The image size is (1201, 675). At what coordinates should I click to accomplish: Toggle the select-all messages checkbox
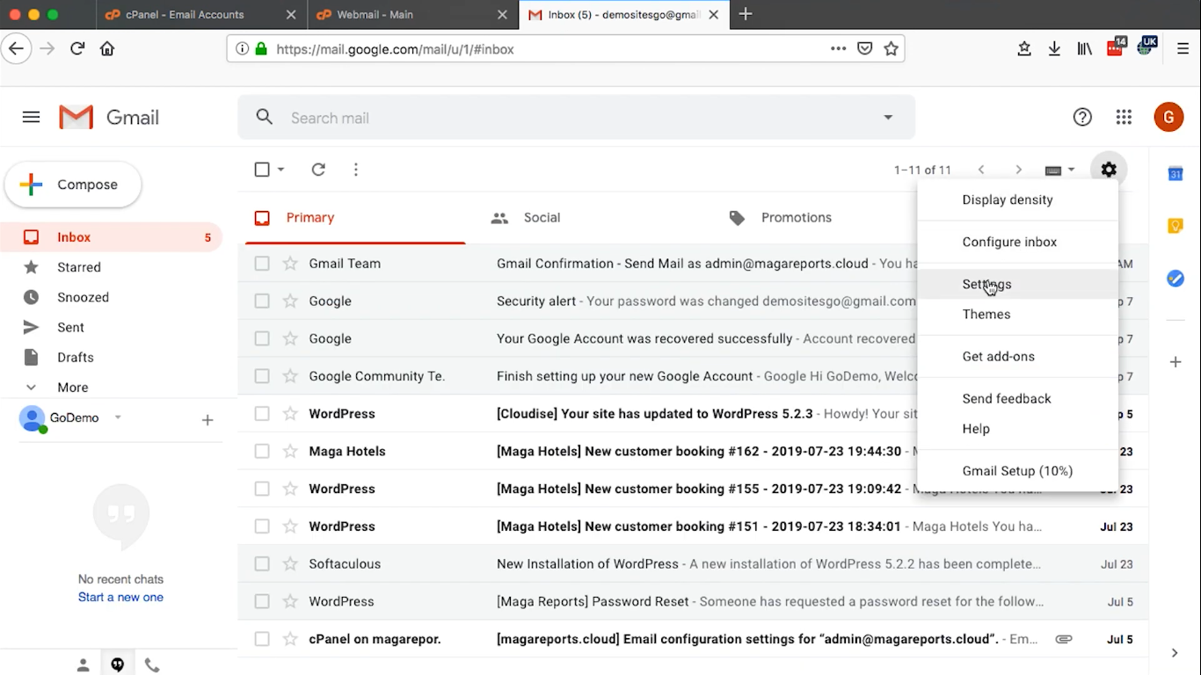point(262,170)
